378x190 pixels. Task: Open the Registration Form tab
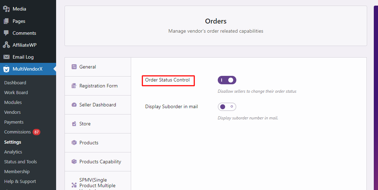point(98,86)
